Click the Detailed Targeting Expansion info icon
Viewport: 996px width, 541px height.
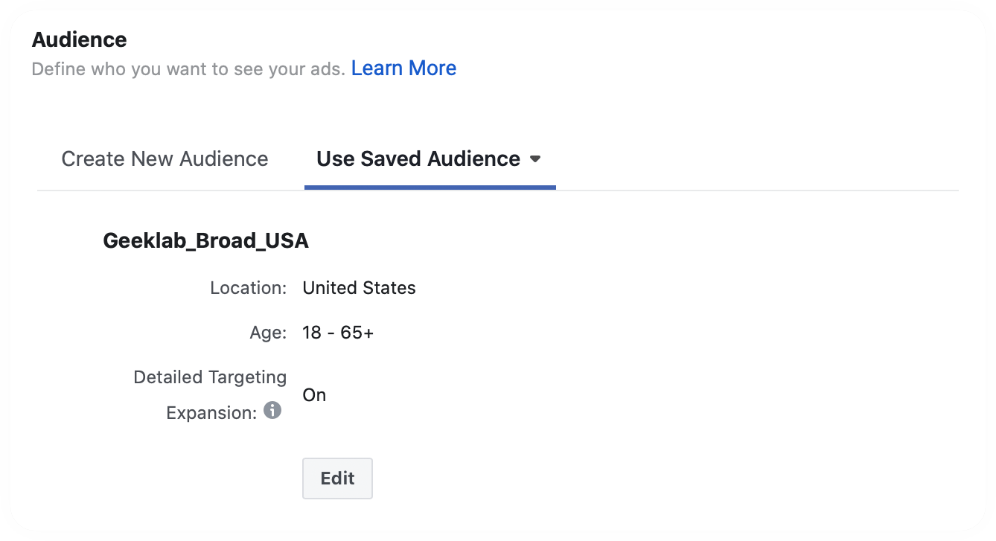point(272,410)
